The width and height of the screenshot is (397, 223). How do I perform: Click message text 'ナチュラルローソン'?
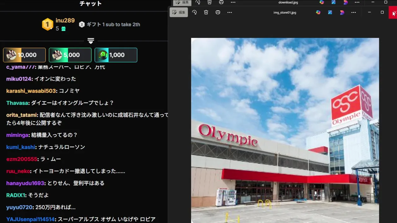(x=61, y=147)
